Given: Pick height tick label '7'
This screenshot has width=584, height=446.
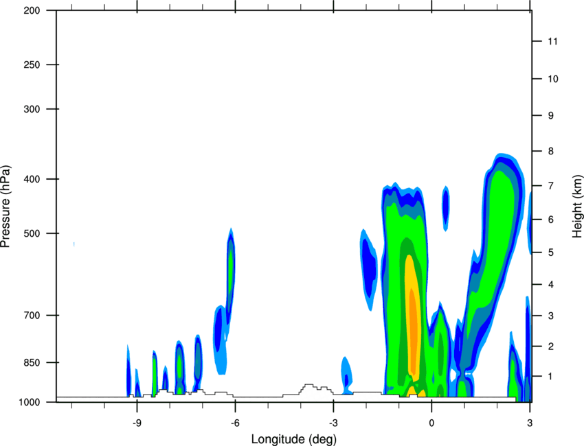Looking at the screenshot, I should (x=551, y=186).
